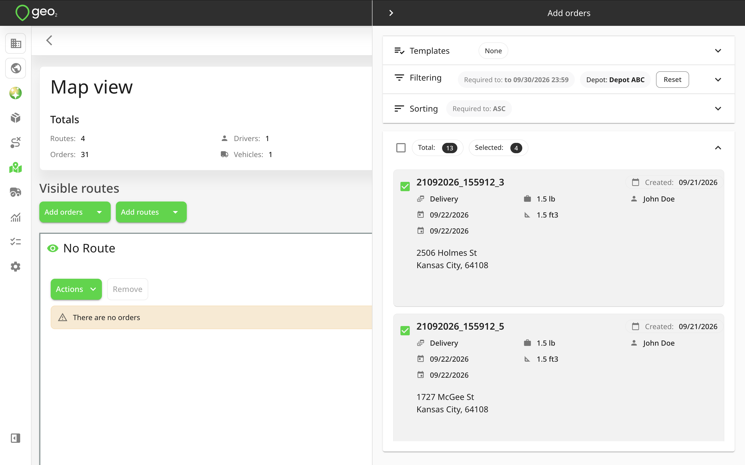This screenshot has width=745, height=465.
Task: Open the company building icon in sidebar
Action: (x=16, y=43)
